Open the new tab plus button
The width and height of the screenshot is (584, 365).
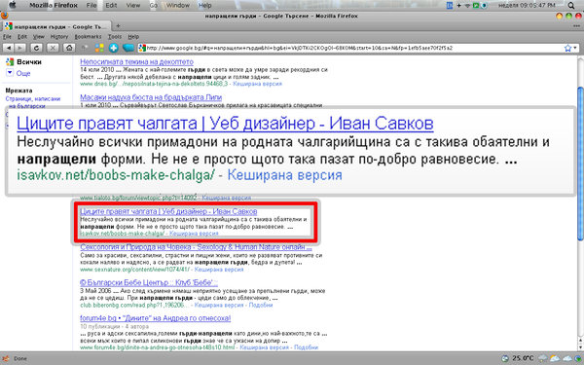click(x=118, y=26)
